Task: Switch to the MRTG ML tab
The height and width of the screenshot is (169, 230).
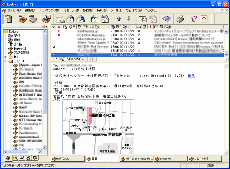Action: click(x=68, y=159)
